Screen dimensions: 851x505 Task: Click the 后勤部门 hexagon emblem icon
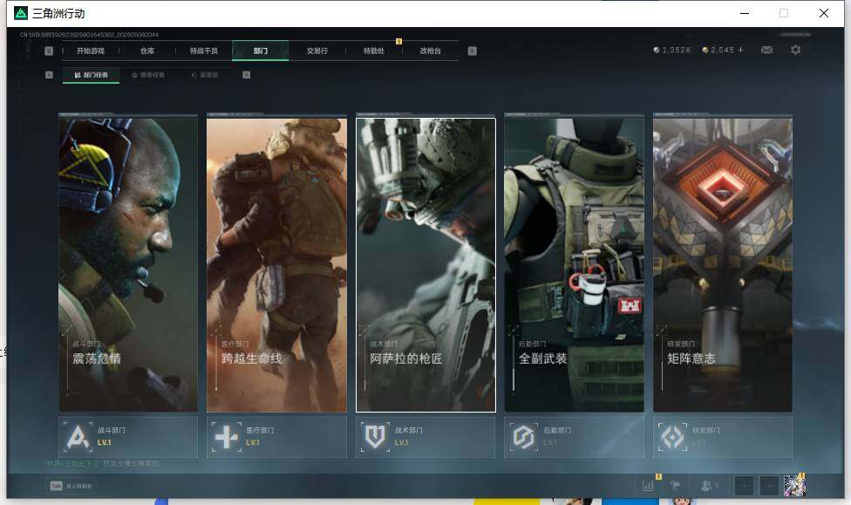pyautogui.click(x=524, y=437)
